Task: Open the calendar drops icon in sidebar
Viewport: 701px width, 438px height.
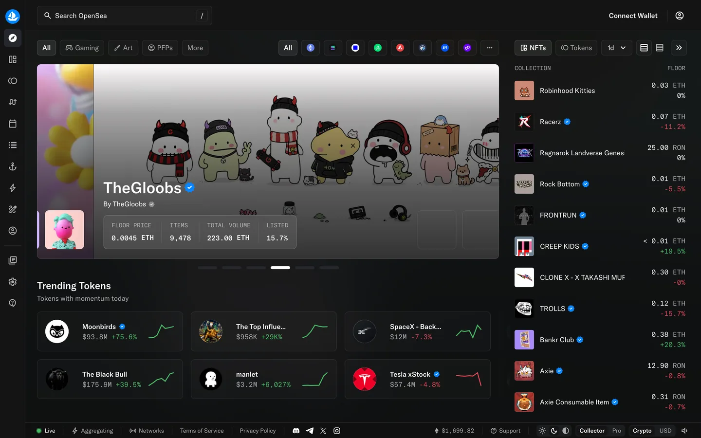Action: 13,124
